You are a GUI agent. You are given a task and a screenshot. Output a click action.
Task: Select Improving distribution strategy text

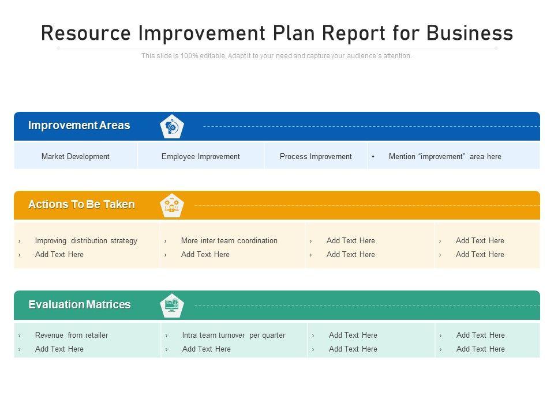click(86, 240)
